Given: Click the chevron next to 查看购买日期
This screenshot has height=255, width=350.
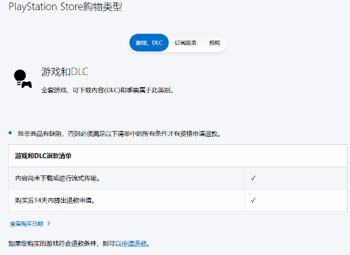Looking at the screenshot, I should point(49,224).
